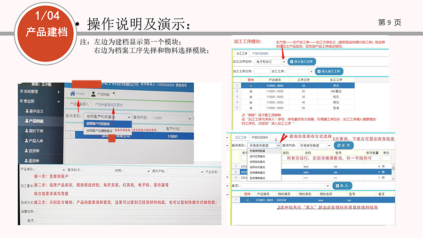
Task: Click the 油墨信息 input field
Action: click(x=128, y=212)
